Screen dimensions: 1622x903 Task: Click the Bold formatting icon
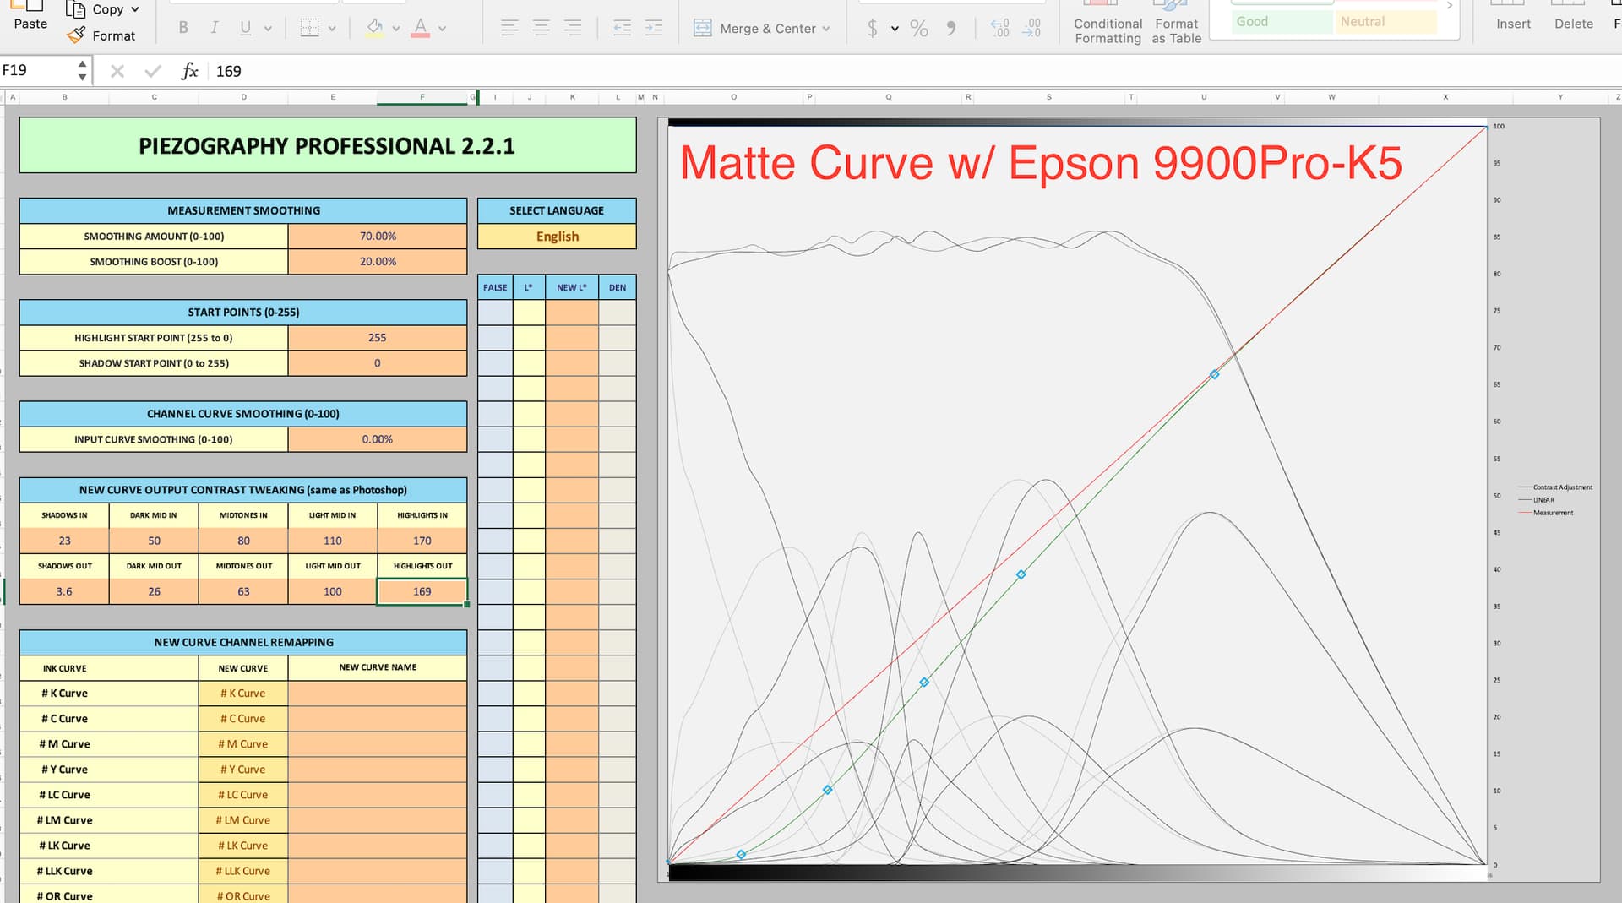pos(183,28)
